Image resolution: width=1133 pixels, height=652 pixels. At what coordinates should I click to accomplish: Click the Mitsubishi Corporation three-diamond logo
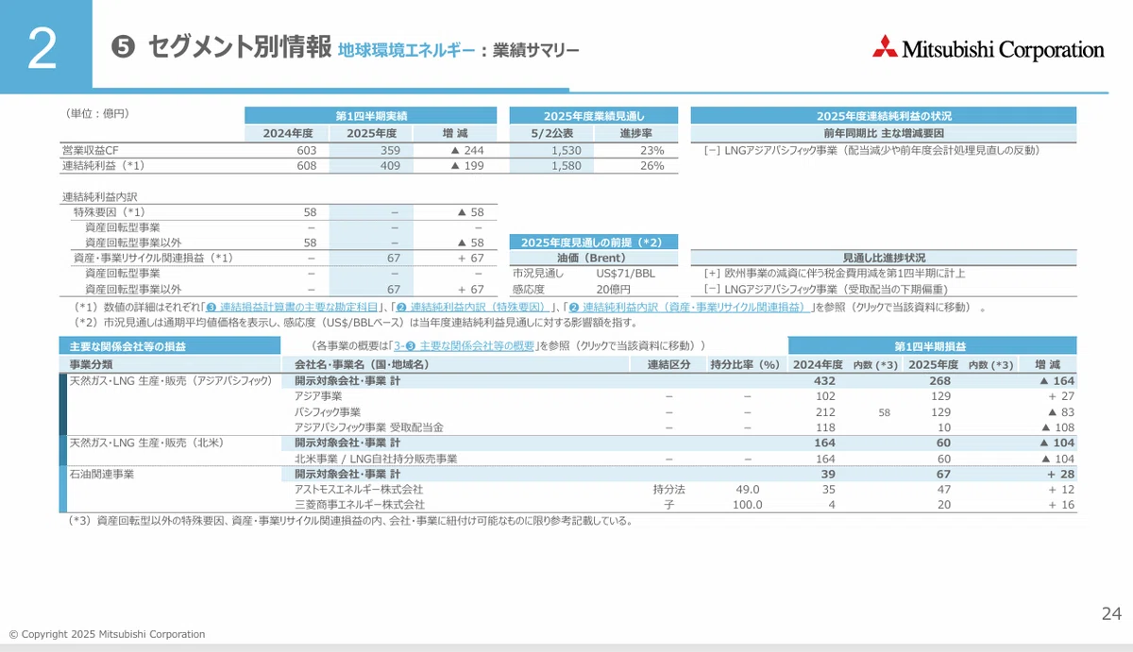pyautogui.click(x=886, y=48)
